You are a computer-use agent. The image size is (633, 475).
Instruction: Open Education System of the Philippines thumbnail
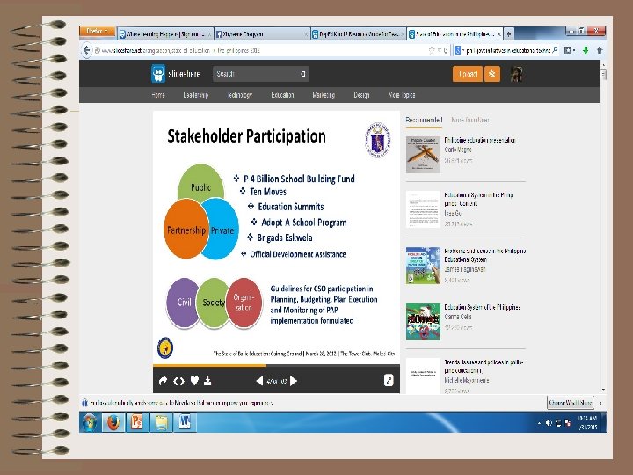(x=423, y=322)
